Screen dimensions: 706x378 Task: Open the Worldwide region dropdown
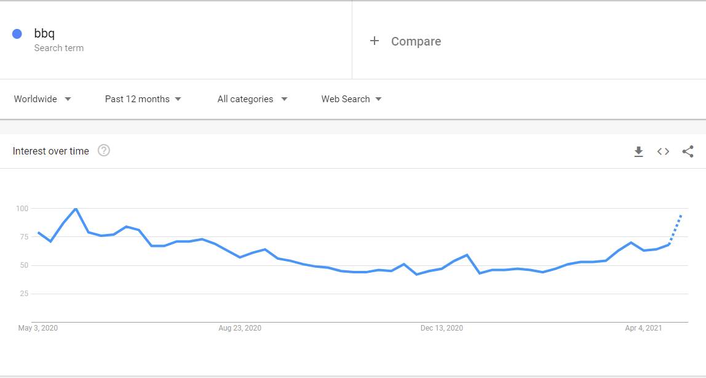click(x=42, y=99)
